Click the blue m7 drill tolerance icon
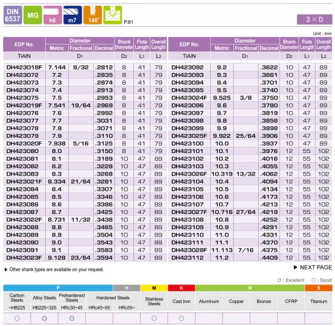Viewport: 335px width, 326px height. pos(72,15)
